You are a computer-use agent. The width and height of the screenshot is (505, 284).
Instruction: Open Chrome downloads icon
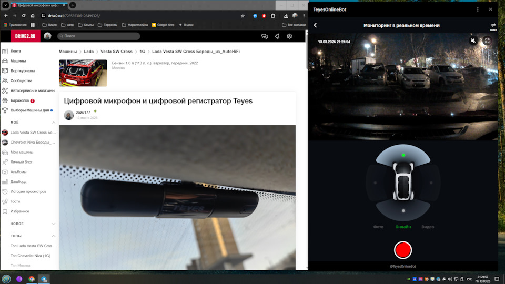286,16
